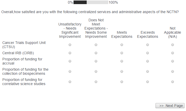Screen dimensions: 186x111
Task: Choose Unsatisfactory for correlative science studies funding
Action: coord(70,82)
